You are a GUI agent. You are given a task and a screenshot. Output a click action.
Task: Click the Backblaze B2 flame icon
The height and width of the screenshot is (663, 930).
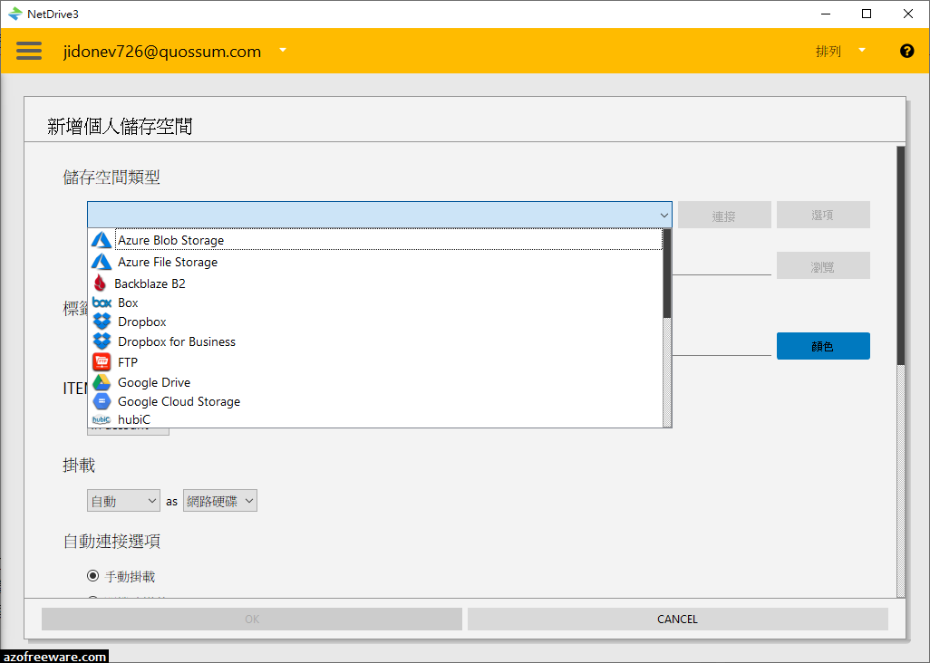tap(101, 283)
